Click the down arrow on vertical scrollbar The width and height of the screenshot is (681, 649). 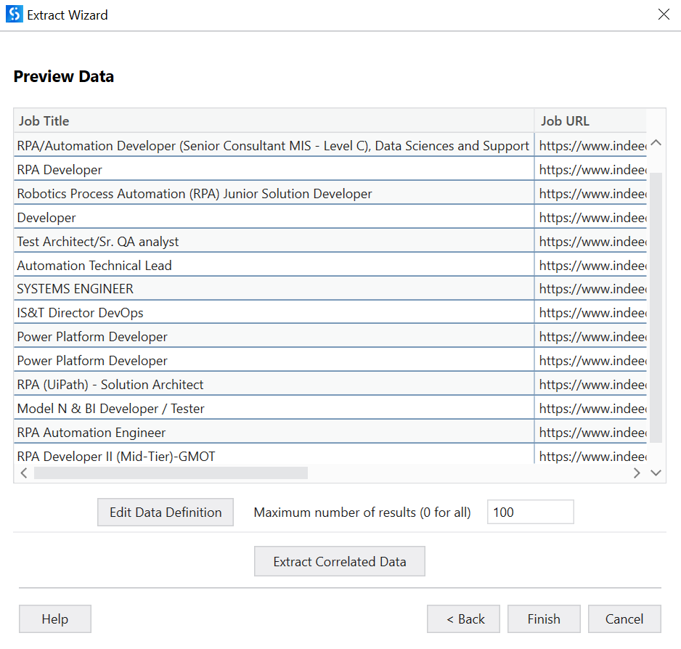coord(656,473)
